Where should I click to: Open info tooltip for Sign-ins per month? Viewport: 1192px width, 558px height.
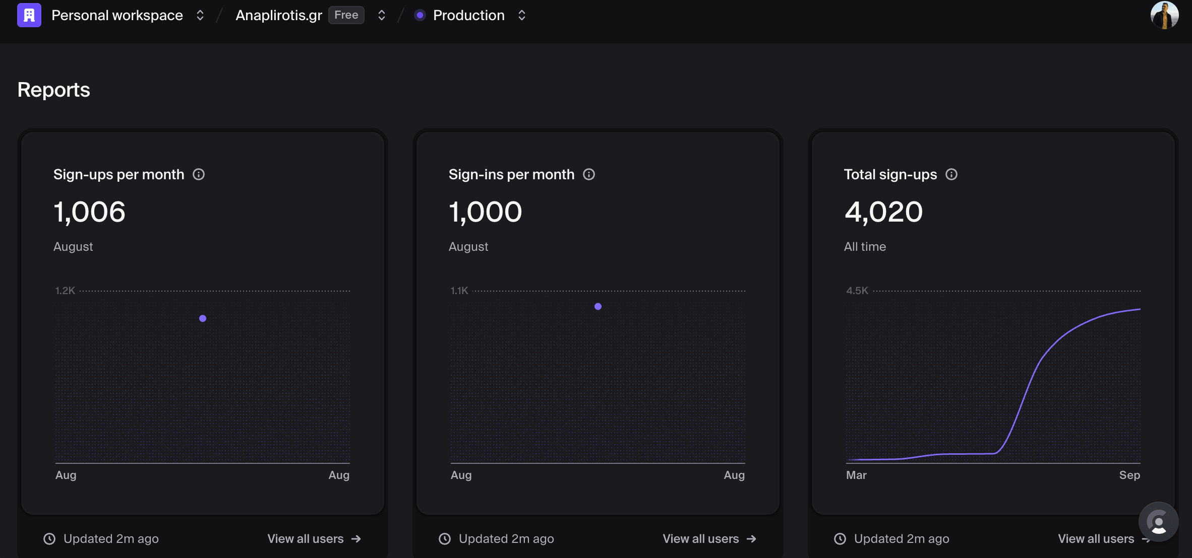coord(589,174)
